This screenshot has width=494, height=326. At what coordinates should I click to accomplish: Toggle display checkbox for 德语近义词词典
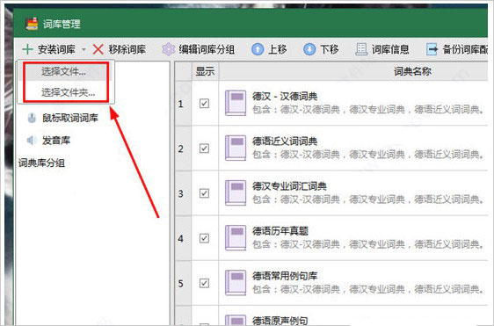click(204, 148)
